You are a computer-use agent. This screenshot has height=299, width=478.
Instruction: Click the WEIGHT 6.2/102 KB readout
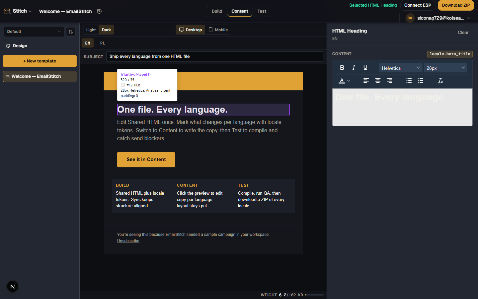tap(282, 295)
